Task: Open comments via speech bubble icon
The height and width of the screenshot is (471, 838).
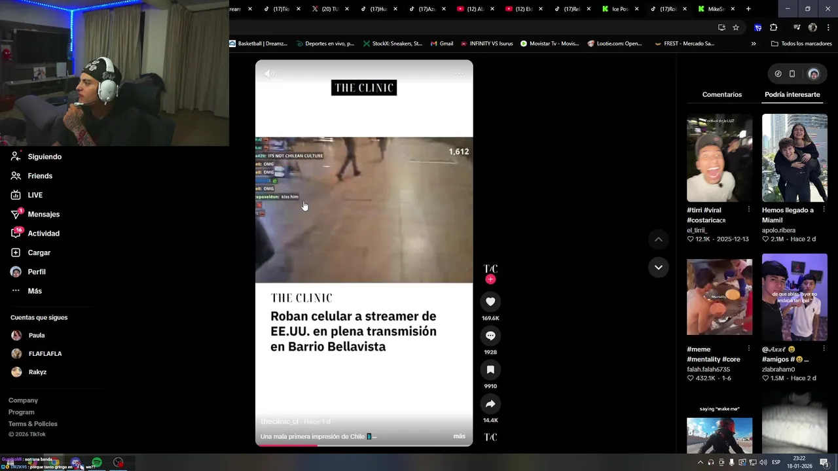Action: [x=490, y=336]
